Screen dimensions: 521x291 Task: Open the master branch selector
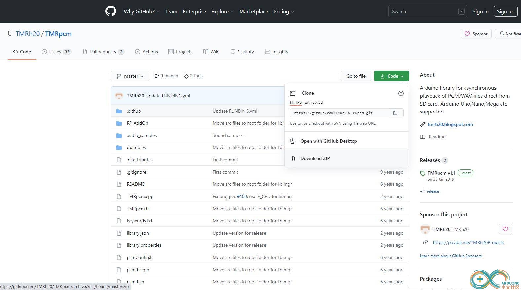(130, 76)
